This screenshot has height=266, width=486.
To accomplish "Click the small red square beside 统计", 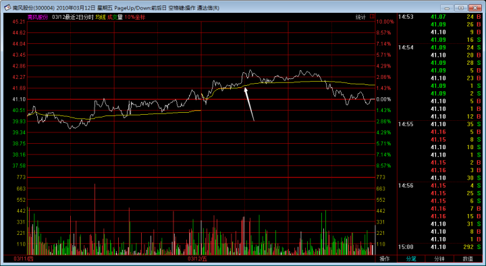I will click(x=372, y=16).
